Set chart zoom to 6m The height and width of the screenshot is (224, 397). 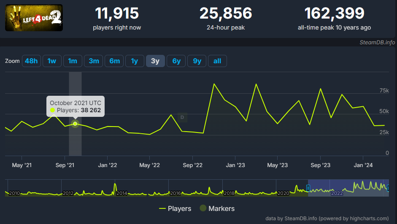click(x=114, y=61)
